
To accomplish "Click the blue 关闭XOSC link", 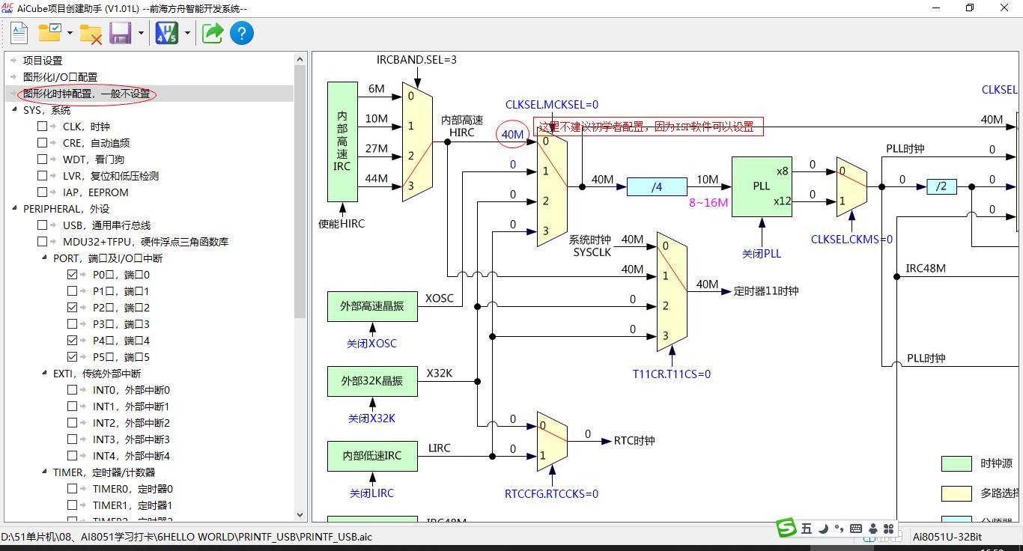I will pyautogui.click(x=371, y=344).
